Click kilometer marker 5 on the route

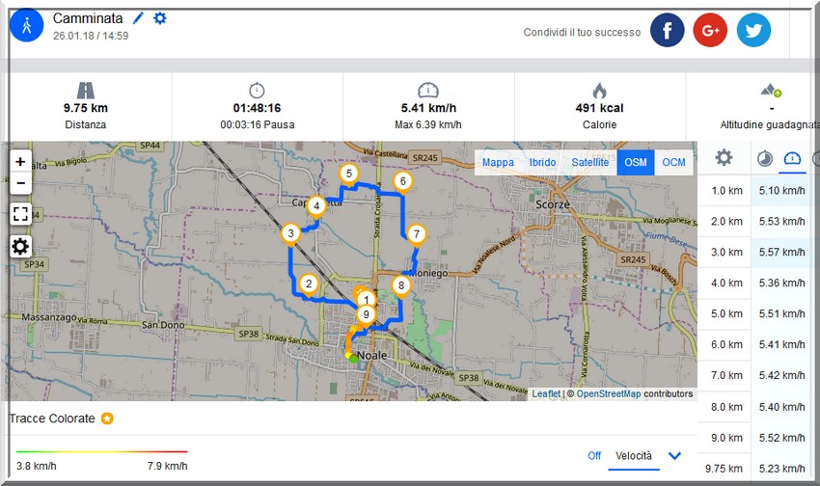pyautogui.click(x=349, y=174)
